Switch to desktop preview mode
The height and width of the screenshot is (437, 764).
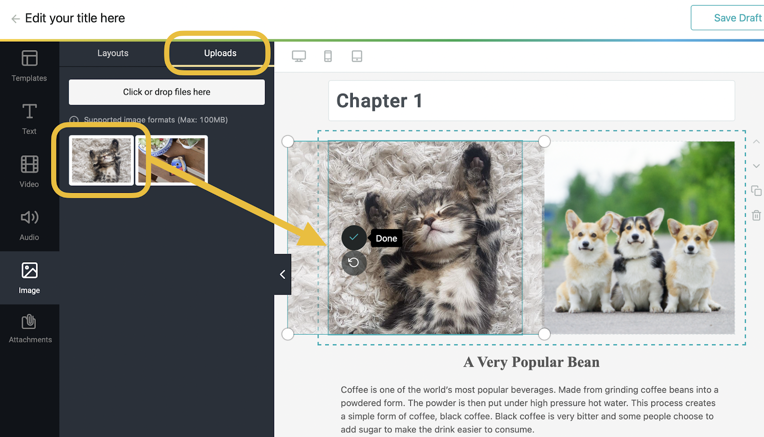tap(299, 56)
